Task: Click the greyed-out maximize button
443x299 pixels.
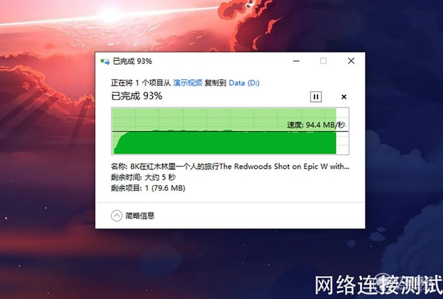Action: [323, 61]
